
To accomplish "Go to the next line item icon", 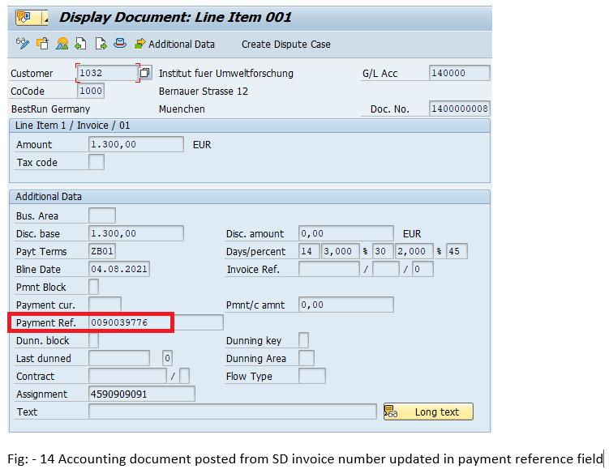I will click(101, 44).
